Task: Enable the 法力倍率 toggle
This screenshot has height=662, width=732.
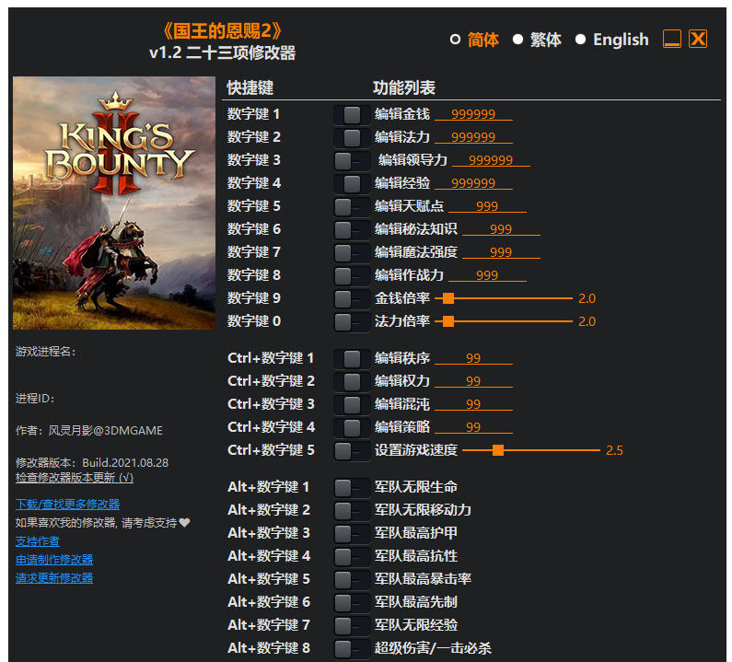Action: [352, 321]
